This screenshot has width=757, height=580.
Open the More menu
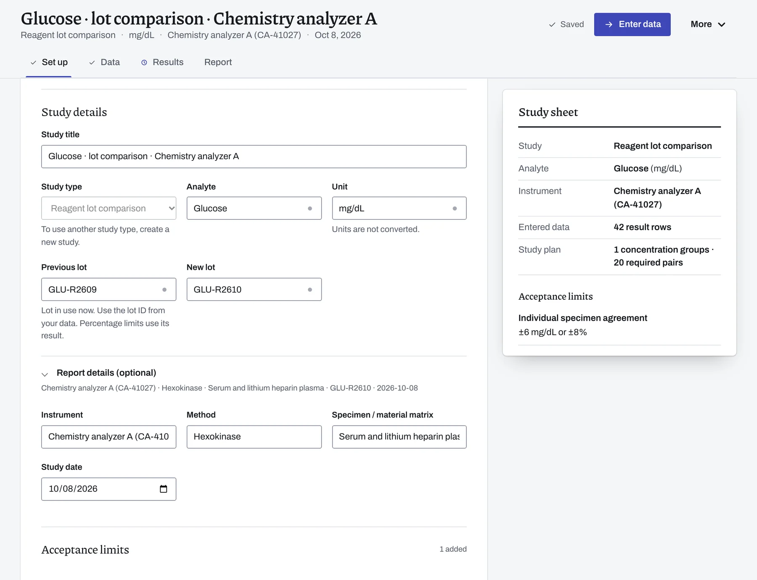[708, 24]
